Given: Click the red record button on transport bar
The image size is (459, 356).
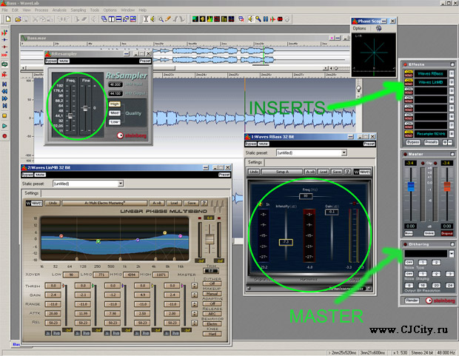Looking at the screenshot, I should (x=4, y=136).
